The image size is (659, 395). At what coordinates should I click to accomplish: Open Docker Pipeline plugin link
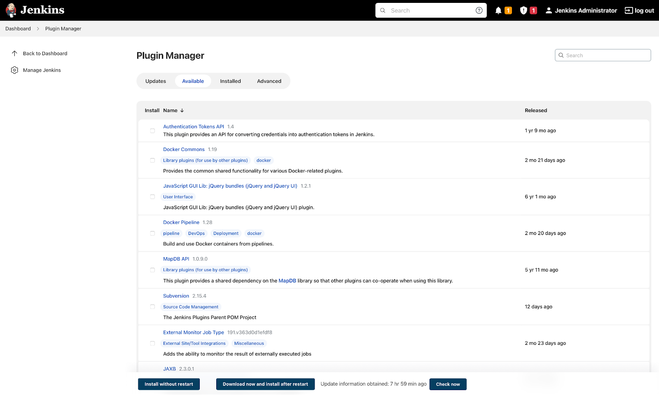tap(181, 223)
